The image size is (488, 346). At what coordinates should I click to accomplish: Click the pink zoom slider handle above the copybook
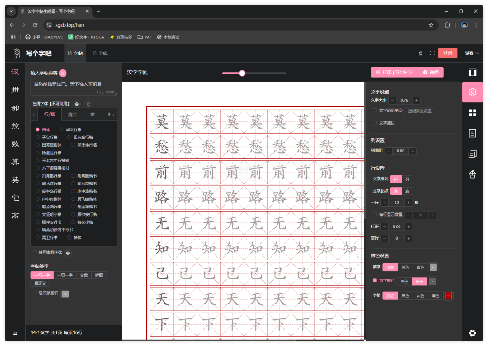pyautogui.click(x=242, y=73)
